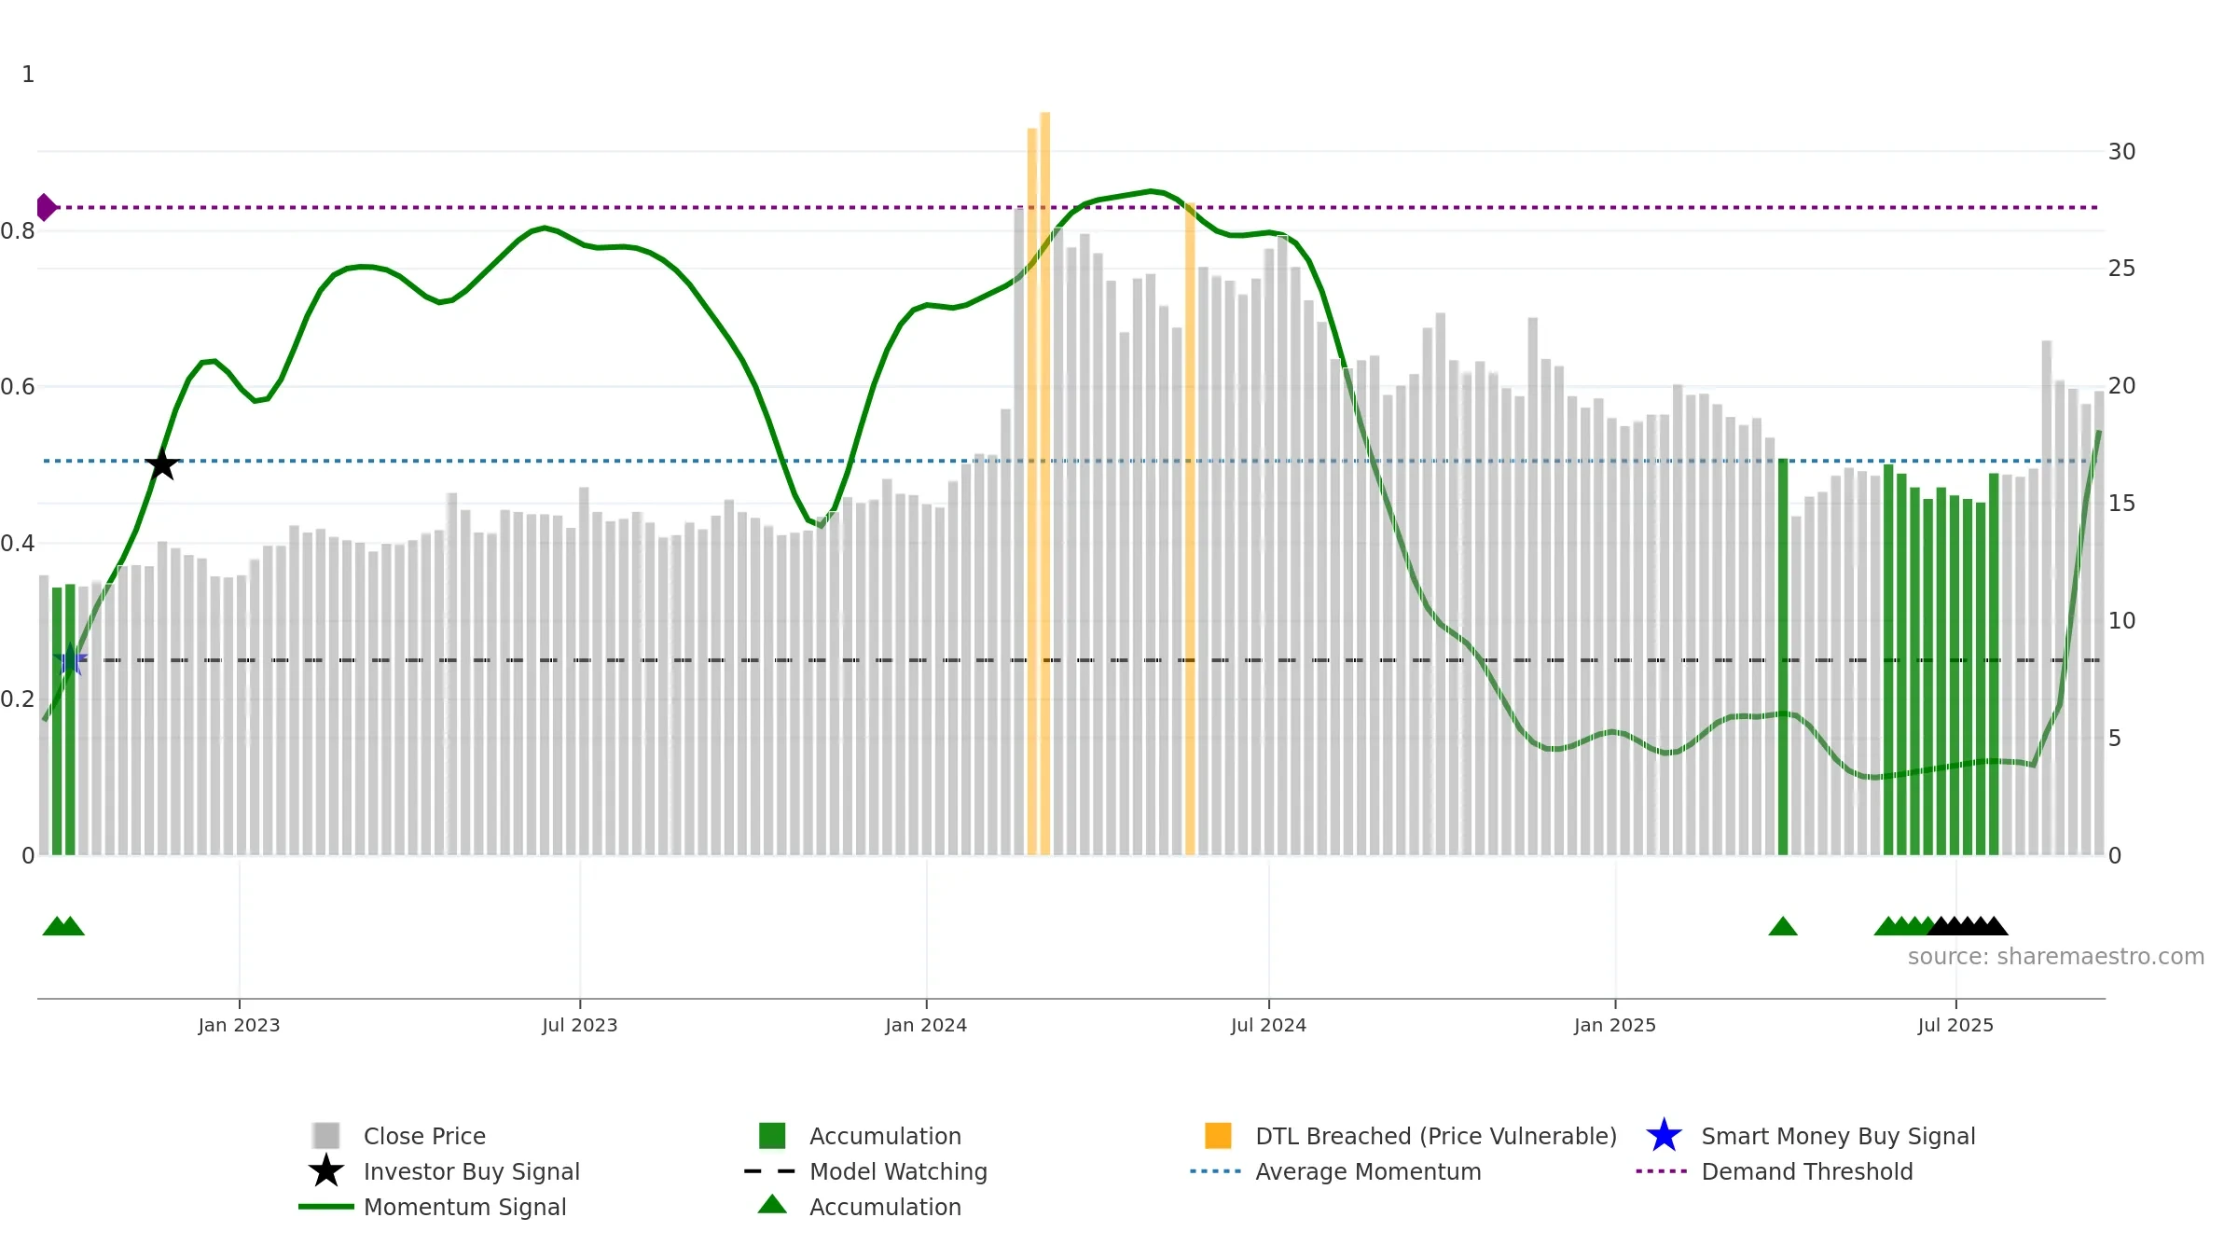Click the green triangle Accumulation legend icon
Image resolution: width=2238 pixels, height=1259 pixels.
coord(772,1205)
